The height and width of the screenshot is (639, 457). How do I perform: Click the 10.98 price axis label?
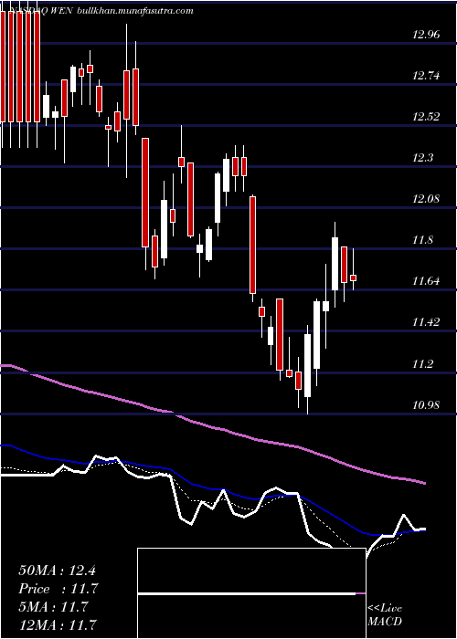coord(427,405)
